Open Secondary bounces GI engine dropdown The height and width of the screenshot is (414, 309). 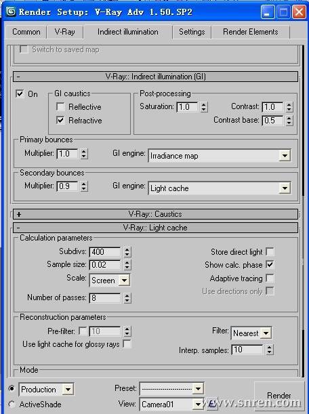point(220,188)
